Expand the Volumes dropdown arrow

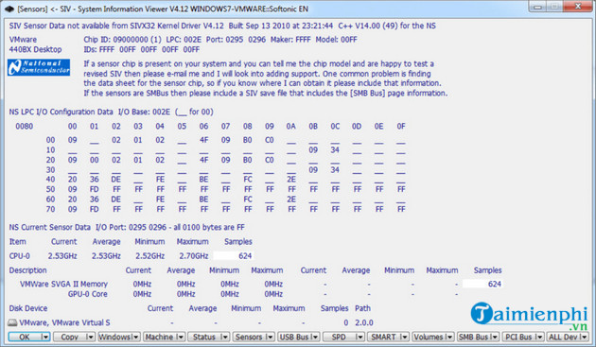[x=449, y=337]
